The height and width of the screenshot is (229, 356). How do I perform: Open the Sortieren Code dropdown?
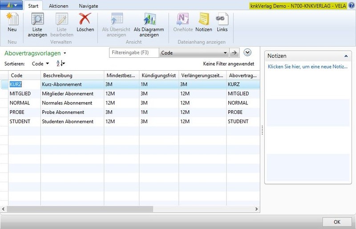tap(40, 64)
